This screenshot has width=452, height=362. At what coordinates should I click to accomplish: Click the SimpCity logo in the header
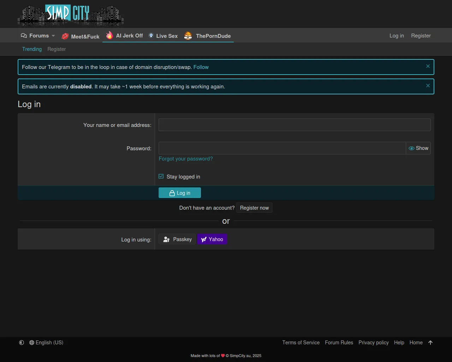pos(71,15)
